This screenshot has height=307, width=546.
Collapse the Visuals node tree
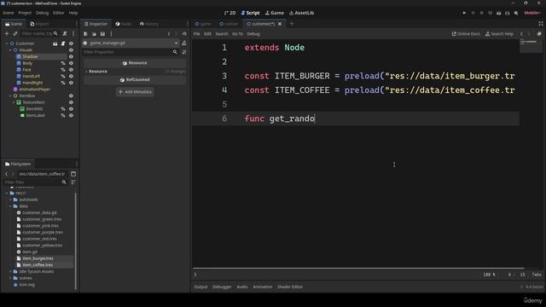[10, 50]
